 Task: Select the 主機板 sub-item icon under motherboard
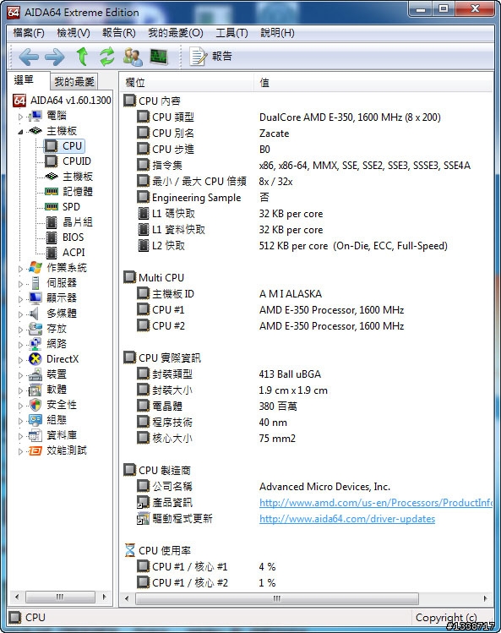point(52,176)
